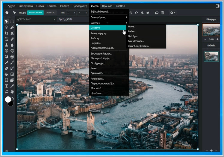Click the rotate right icon
224x157 pixels.
pyautogui.click(x=137, y=13)
